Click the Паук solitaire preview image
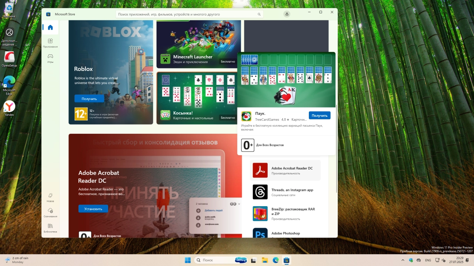The image size is (474, 266). pos(286,79)
